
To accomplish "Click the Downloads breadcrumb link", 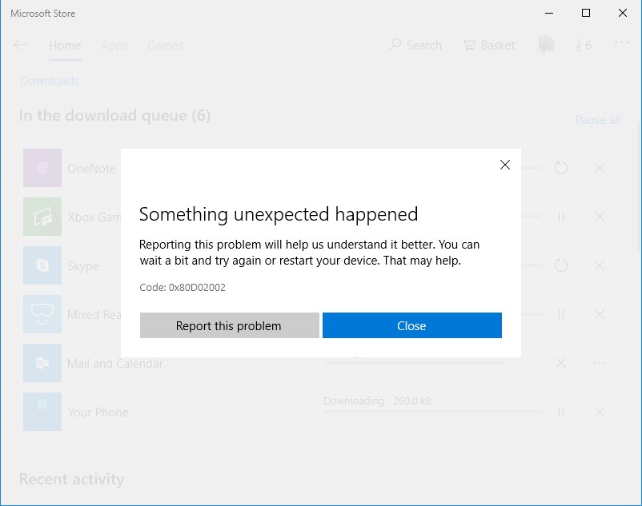I will point(50,81).
